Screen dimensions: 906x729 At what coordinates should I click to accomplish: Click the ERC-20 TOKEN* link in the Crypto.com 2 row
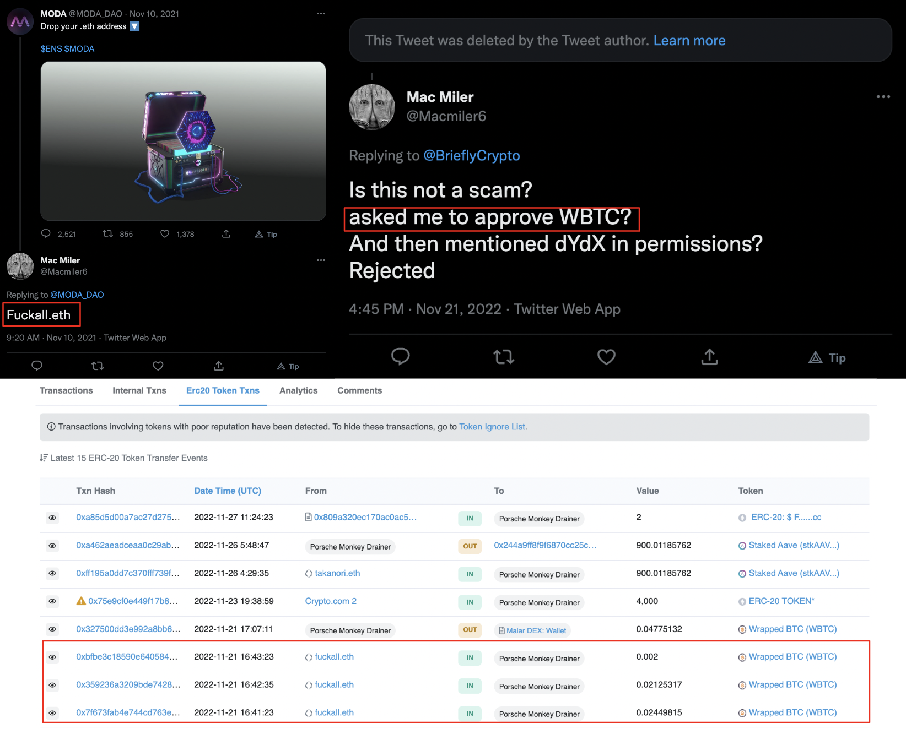pyautogui.click(x=781, y=601)
